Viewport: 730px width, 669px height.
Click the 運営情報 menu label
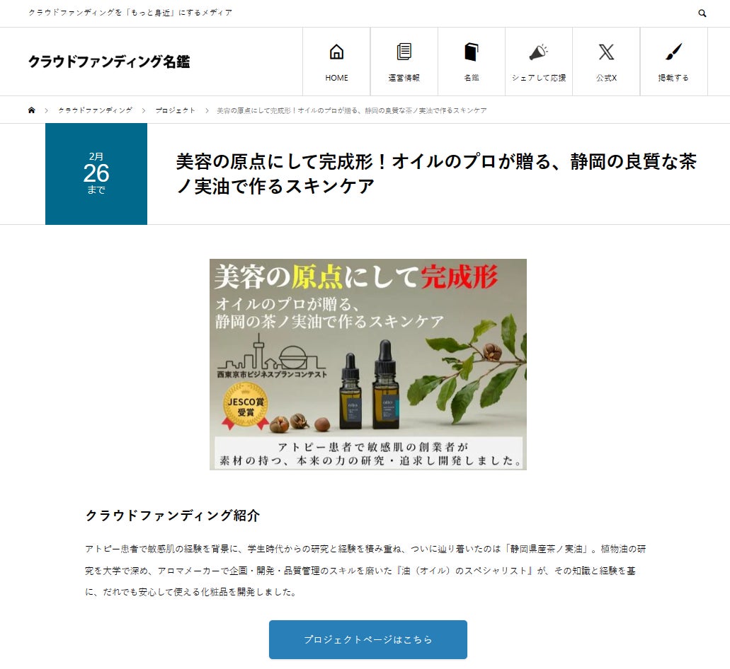point(404,78)
